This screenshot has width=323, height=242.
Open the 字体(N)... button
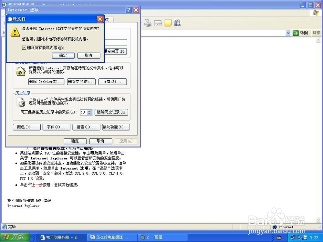[x=57, y=127]
